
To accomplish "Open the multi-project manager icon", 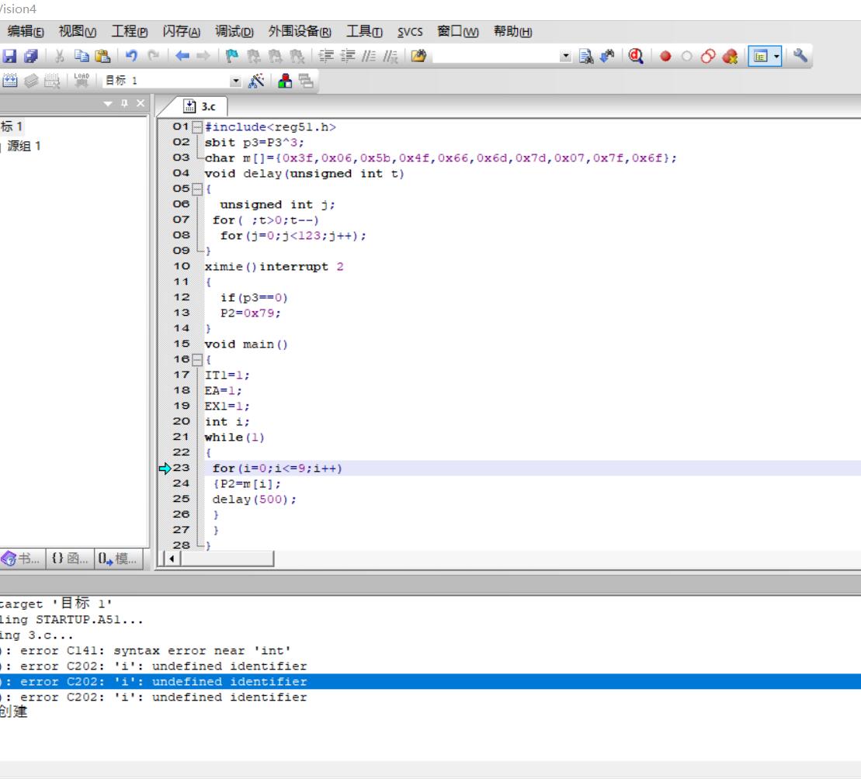I will [x=306, y=81].
